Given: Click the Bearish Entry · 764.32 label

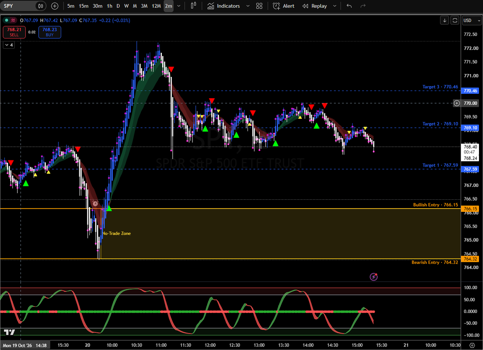Looking at the screenshot, I should (x=435, y=262).
